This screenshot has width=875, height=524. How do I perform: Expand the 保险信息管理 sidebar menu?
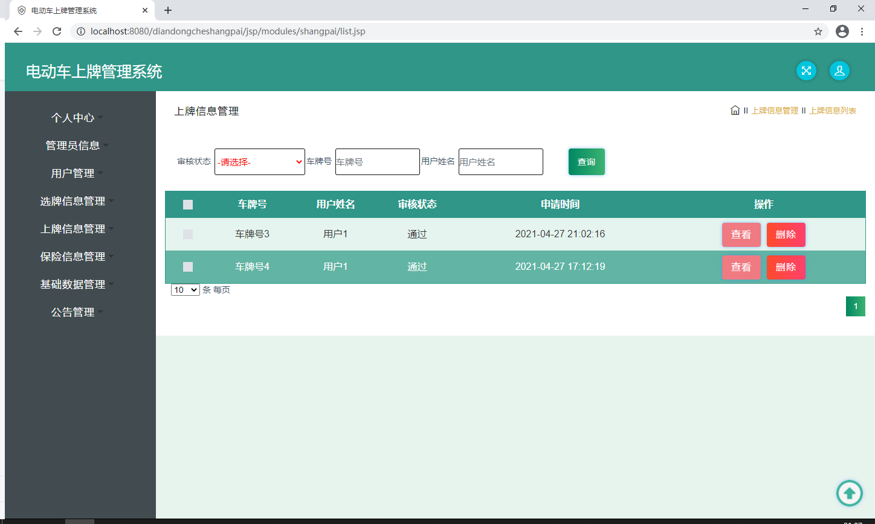pyautogui.click(x=77, y=257)
